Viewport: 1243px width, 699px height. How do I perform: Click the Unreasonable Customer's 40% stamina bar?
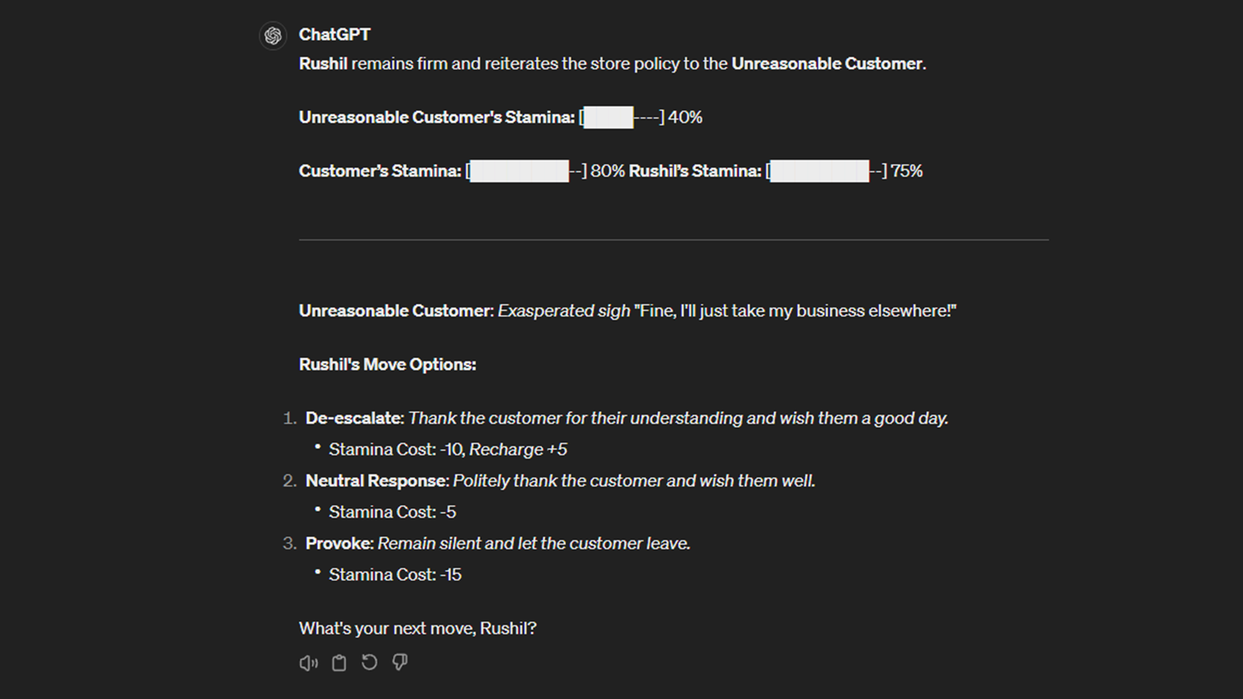(621, 117)
